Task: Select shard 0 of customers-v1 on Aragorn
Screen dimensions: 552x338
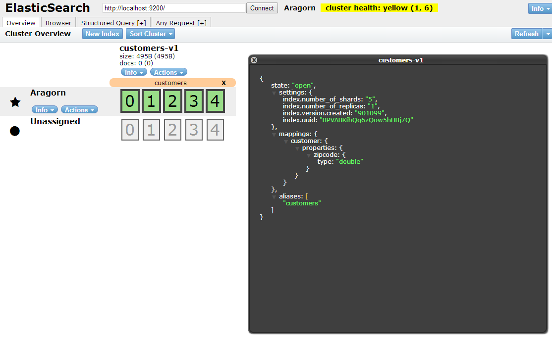Action: (x=130, y=100)
